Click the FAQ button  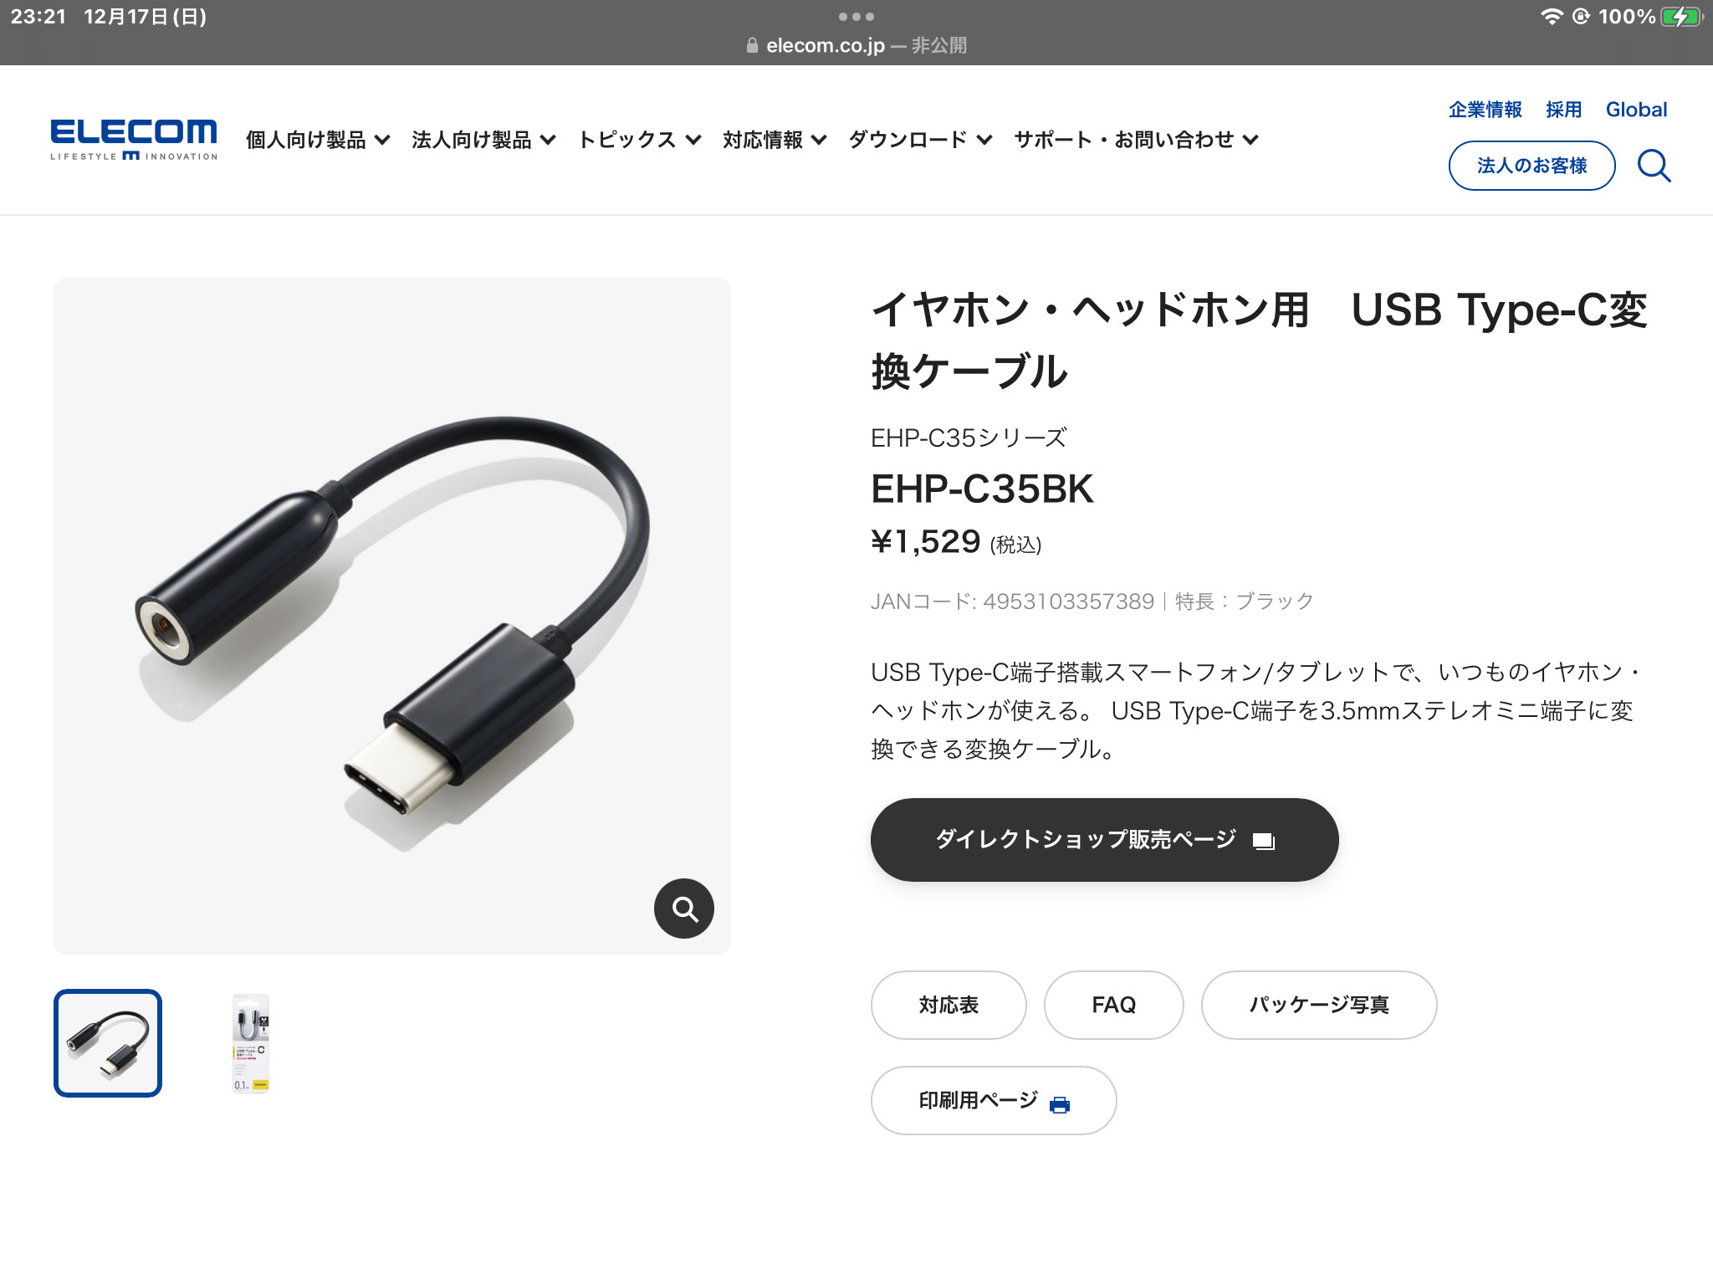[1113, 1005]
